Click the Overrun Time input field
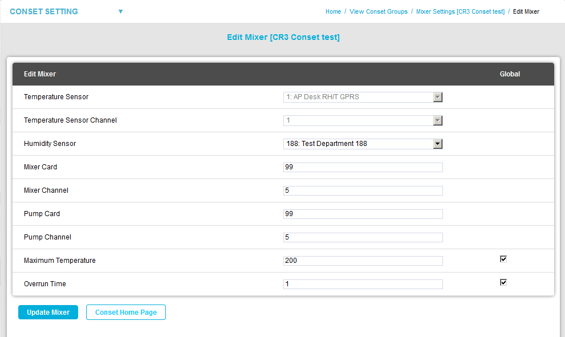Screen dimensions: 565x337 (363, 284)
